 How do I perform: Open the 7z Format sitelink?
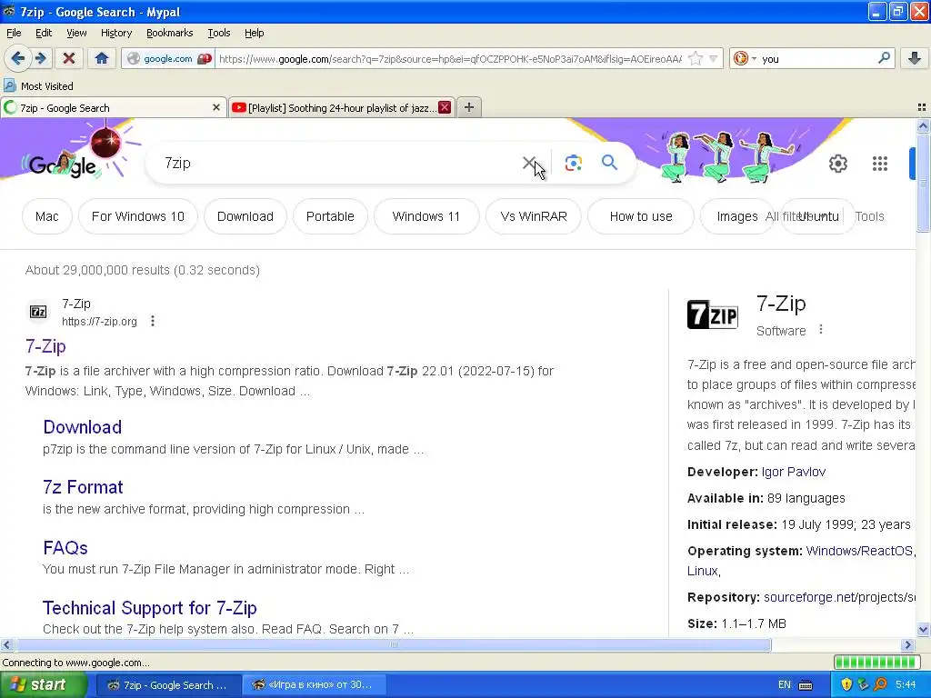click(x=83, y=487)
